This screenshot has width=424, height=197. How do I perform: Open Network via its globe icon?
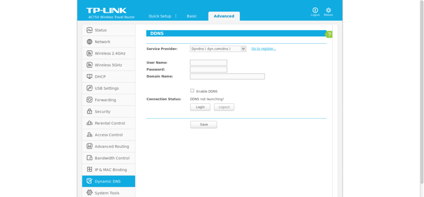pyautogui.click(x=89, y=42)
